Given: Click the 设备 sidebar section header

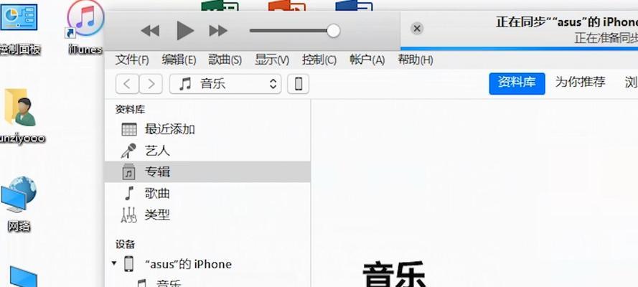Looking at the screenshot, I should (125, 245).
